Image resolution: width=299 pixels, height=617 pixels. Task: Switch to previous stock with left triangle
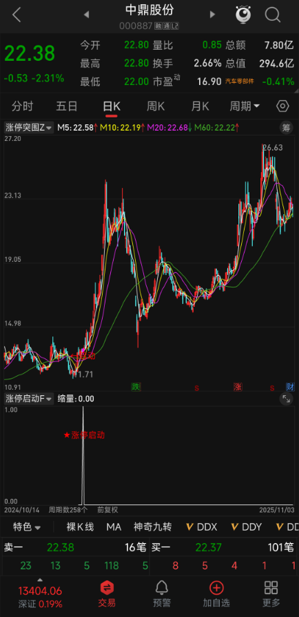[x=86, y=15]
